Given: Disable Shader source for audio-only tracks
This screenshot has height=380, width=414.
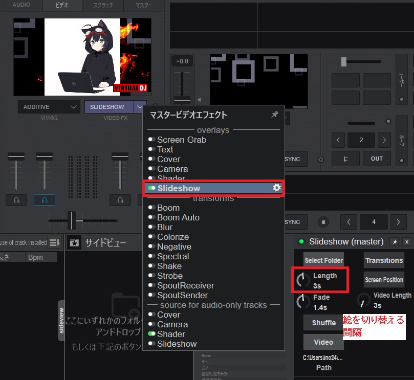Looking at the screenshot, I should [151, 334].
